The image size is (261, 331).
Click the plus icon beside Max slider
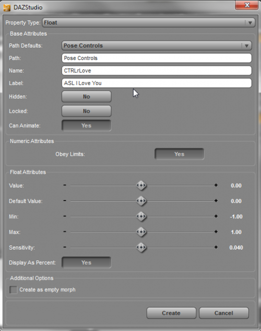pyautogui.click(x=216, y=232)
